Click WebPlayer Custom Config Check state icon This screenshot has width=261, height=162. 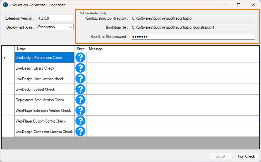(80, 121)
